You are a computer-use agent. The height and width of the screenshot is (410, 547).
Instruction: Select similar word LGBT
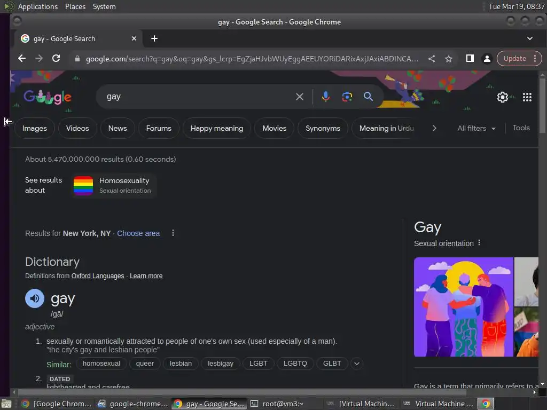click(x=258, y=363)
